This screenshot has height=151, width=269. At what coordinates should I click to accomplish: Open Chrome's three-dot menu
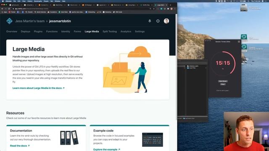175,8
